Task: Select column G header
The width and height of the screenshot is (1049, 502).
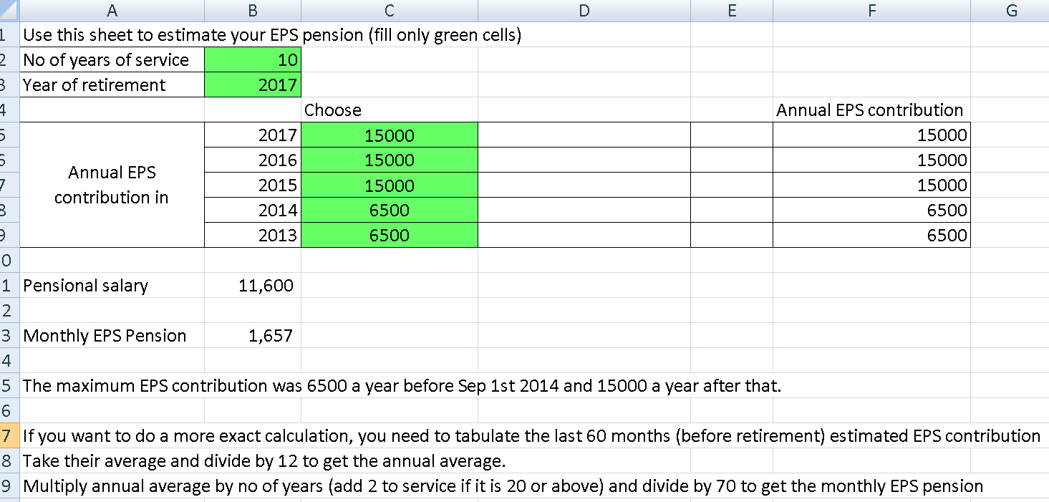Action: (1010, 10)
